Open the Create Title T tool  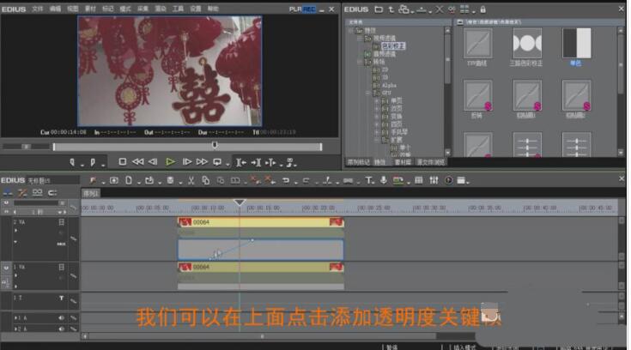tap(368, 181)
